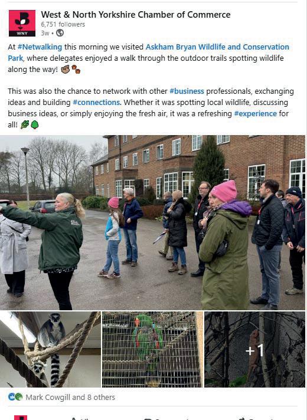Open Askham Bryan Wildlife and Conservation Park link

coord(149,52)
